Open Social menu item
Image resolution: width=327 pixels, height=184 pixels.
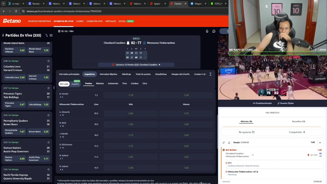pos(122,21)
